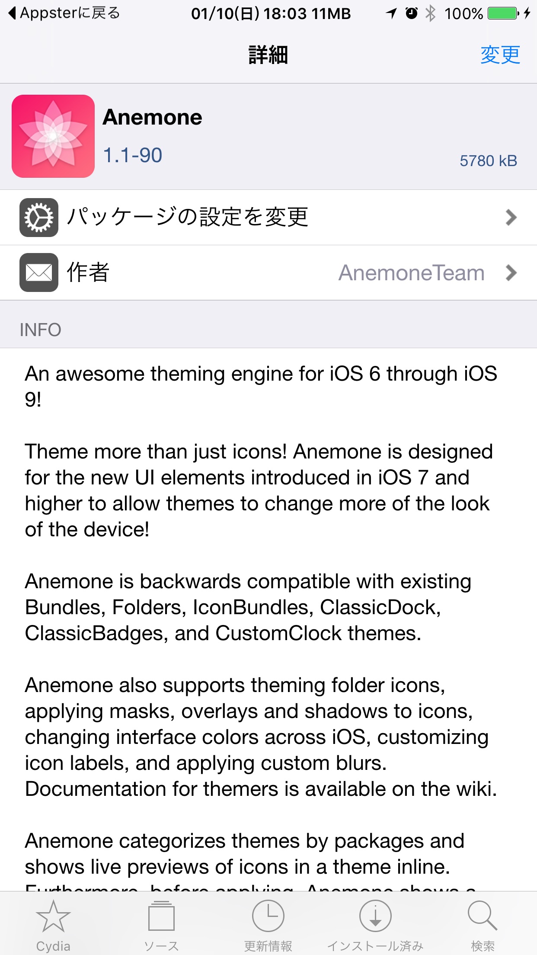
Task: Tap the gear icon for package settings
Action: (39, 217)
